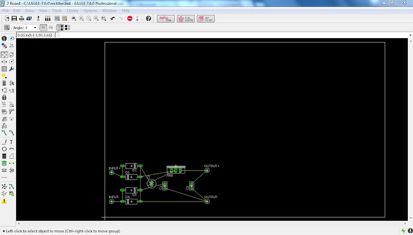
Task: Toggle the mirror text option button
Action: pos(50,27)
